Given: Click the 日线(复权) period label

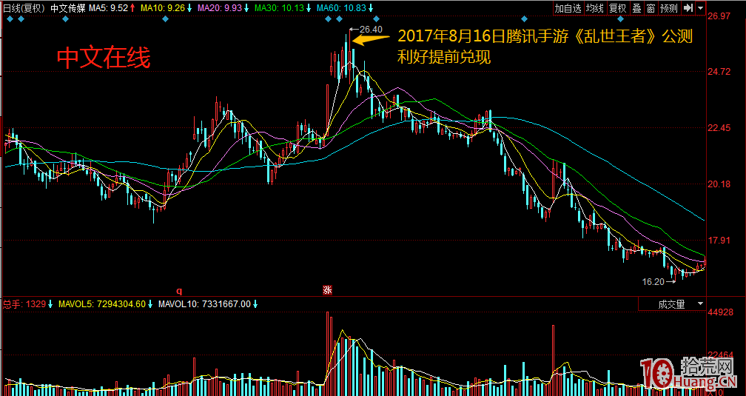Looking at the screenshot, I should (24, 8).
